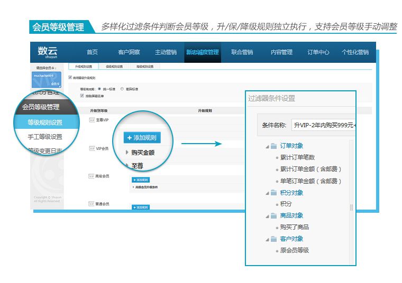This screenshot has width=402, height=283.
Task: Click the 数云 Shuyun logo
Action: 48,52
